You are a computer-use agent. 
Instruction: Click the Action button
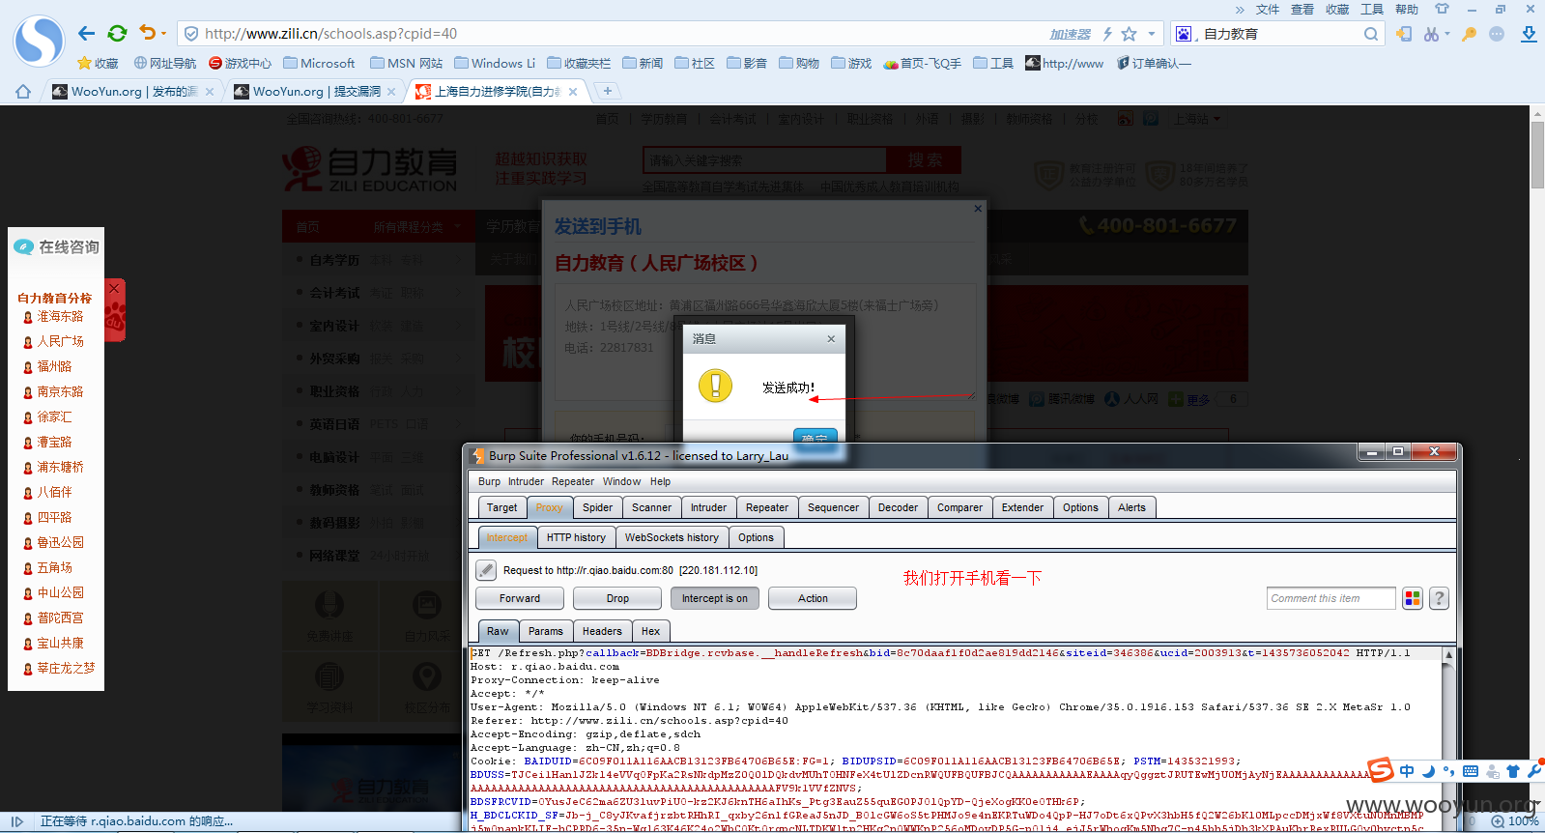click(x=813, y=598)
